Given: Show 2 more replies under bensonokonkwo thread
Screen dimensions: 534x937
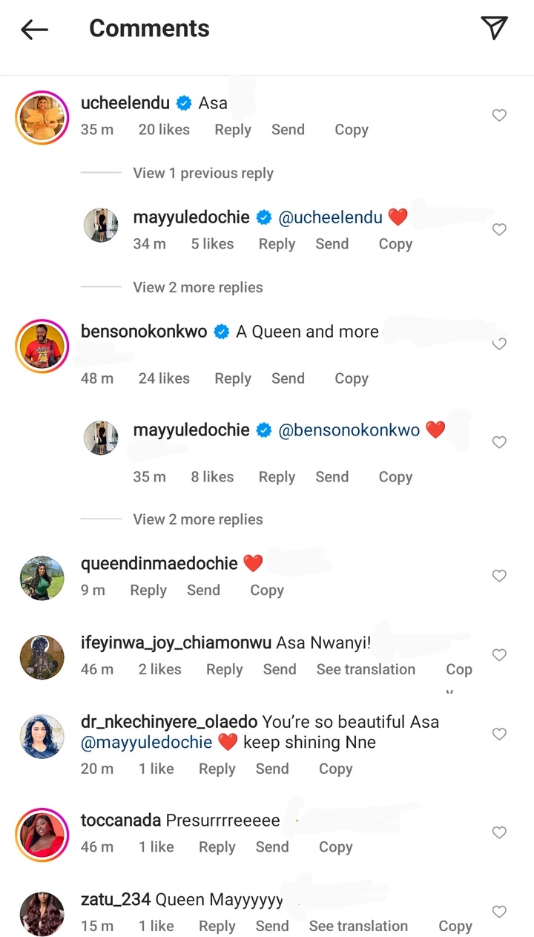Looking at the screenshot, I should (198, 519).
